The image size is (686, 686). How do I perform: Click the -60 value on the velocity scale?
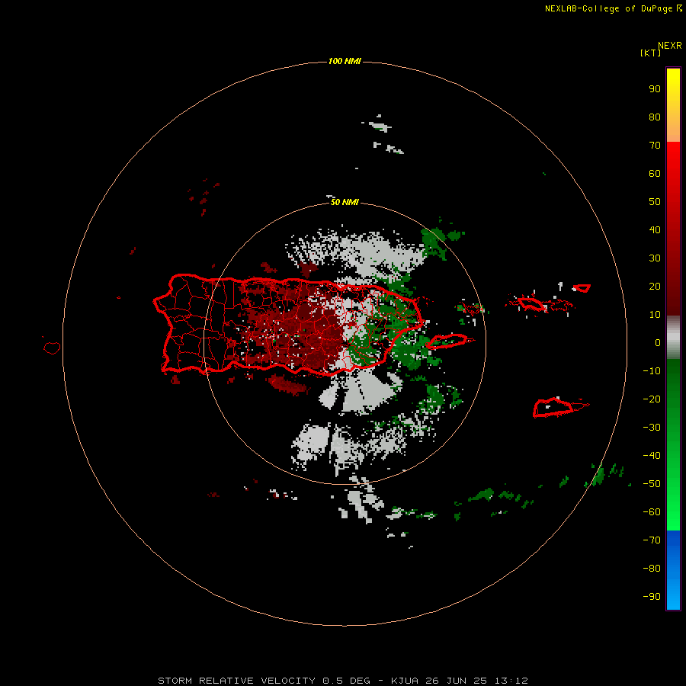[x=652, y=512]
